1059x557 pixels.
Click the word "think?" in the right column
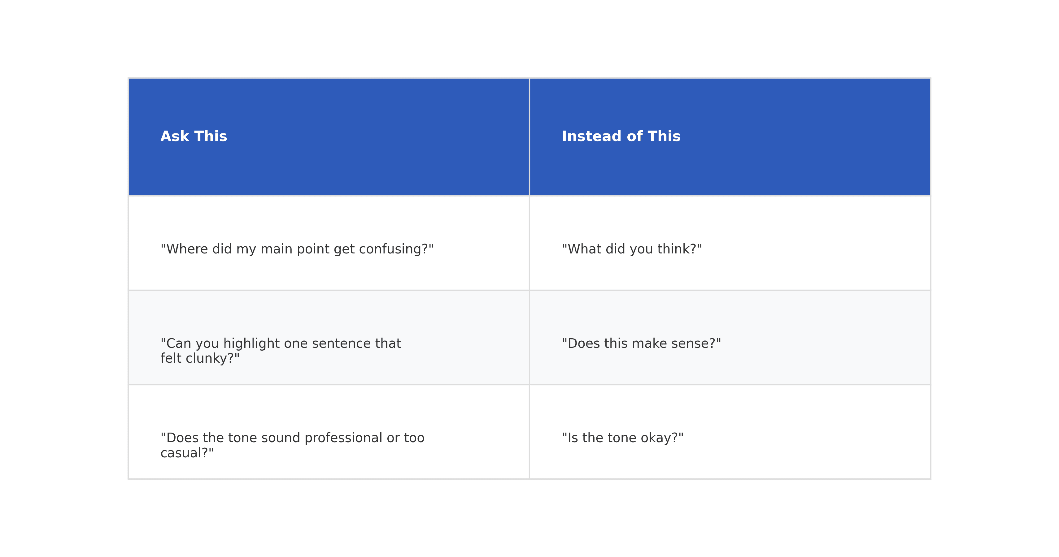pyautogui.click(x=679, y=249)
